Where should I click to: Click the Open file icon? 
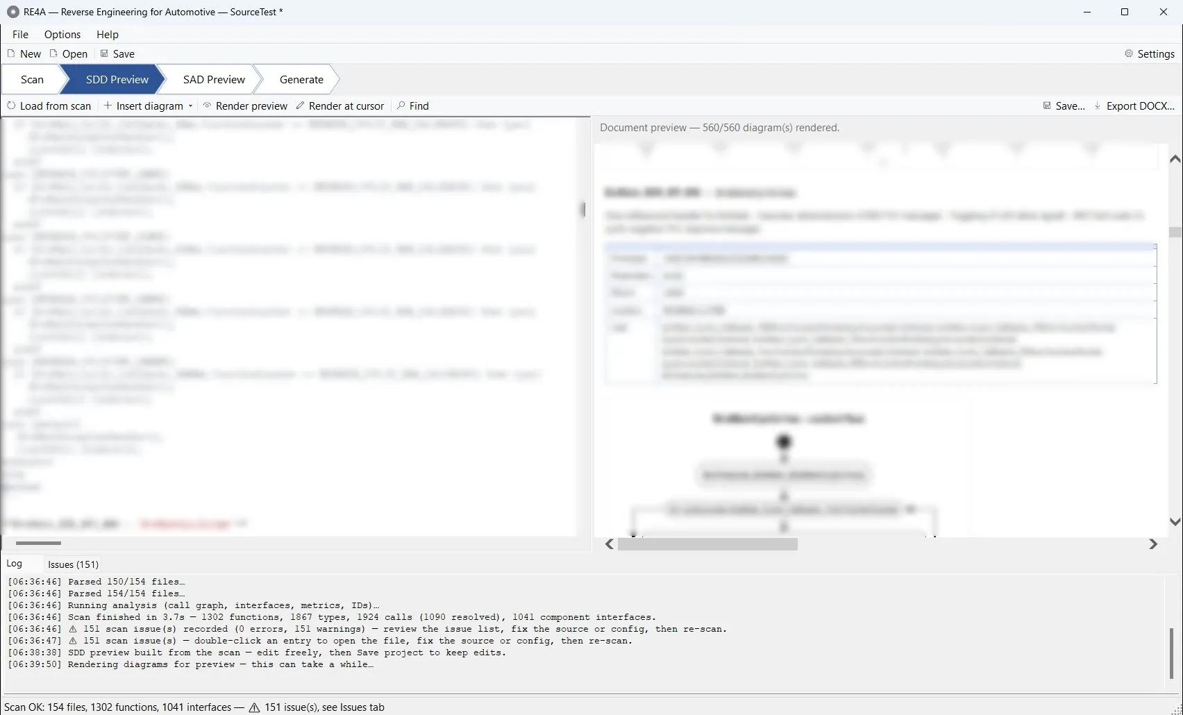[53, 53]
